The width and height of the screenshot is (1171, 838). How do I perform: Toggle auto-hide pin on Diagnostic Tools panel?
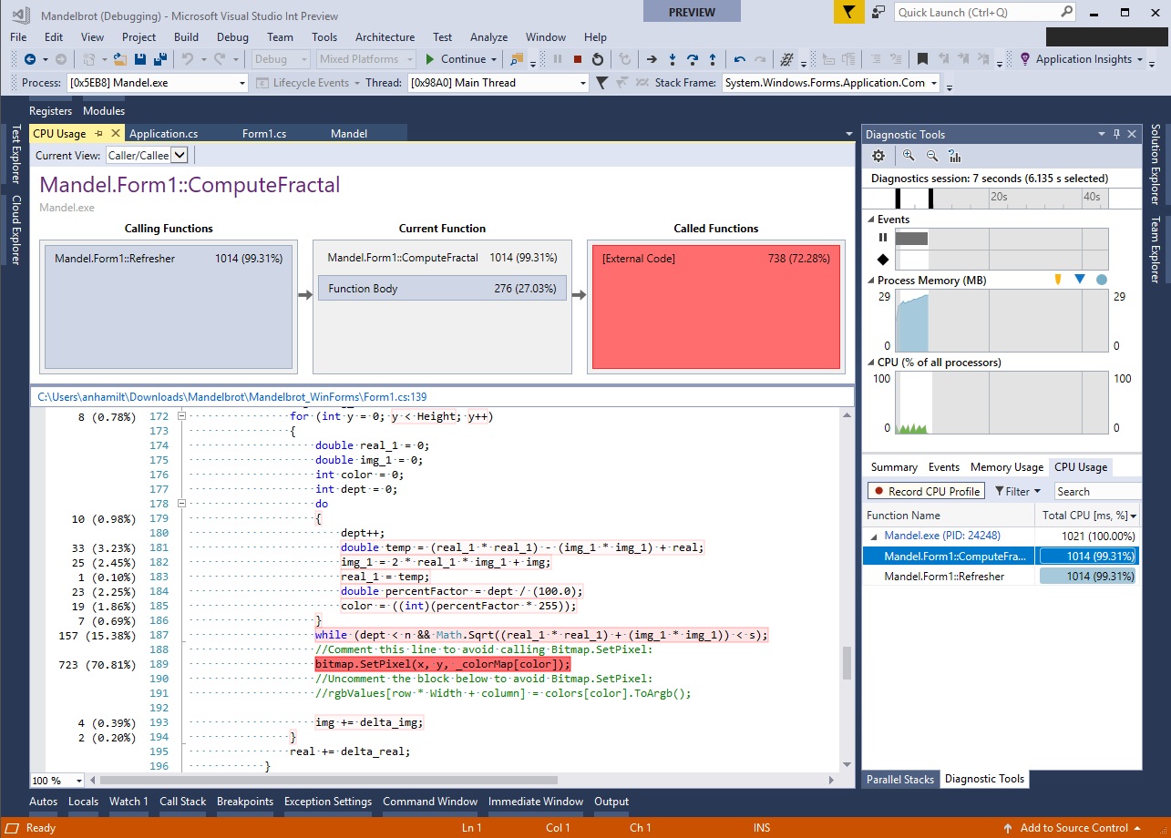point(1116,134)
